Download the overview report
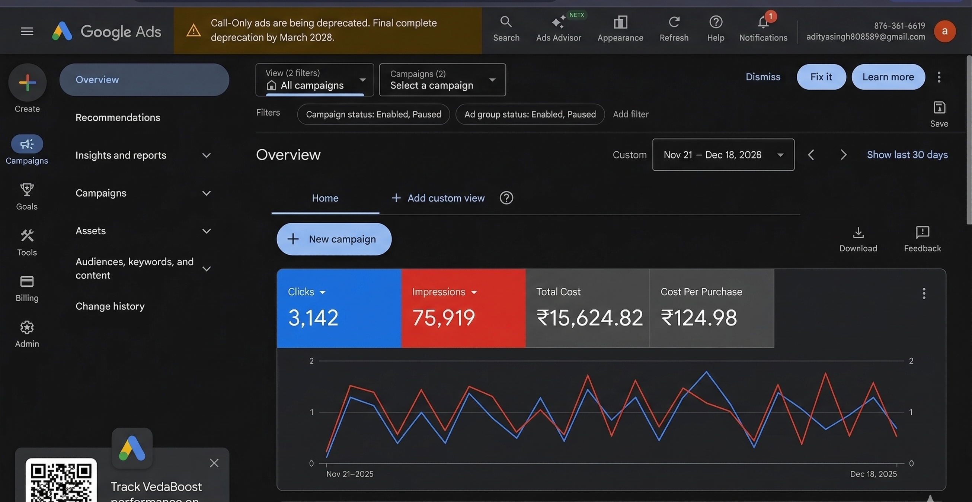The width and height of the screenshot is (972, 502). click(858, 238)
